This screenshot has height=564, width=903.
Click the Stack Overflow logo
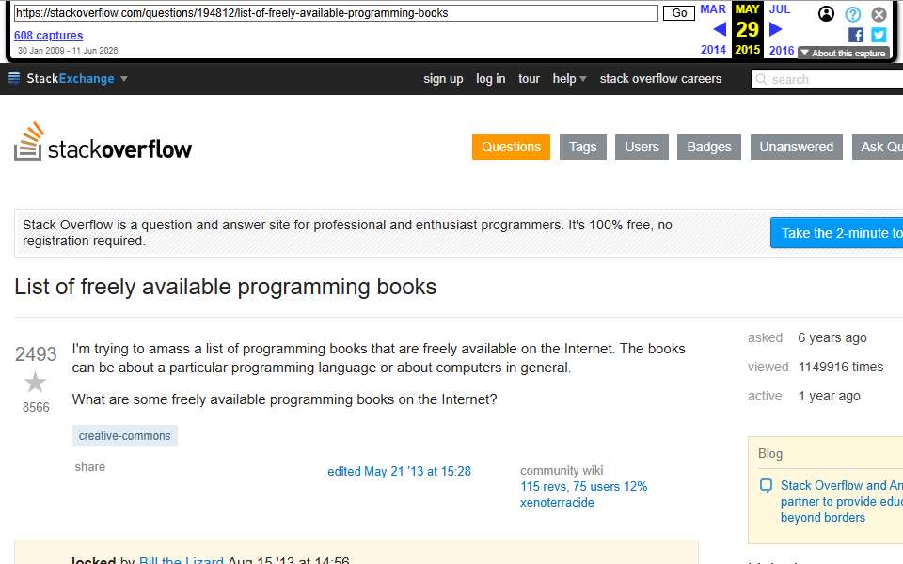tap(103, 142)
